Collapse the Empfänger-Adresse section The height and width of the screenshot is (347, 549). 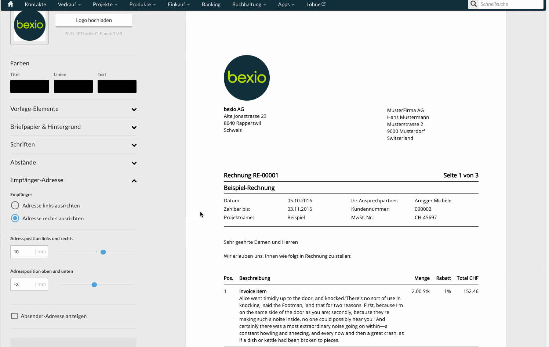click(x=134, y=181)
